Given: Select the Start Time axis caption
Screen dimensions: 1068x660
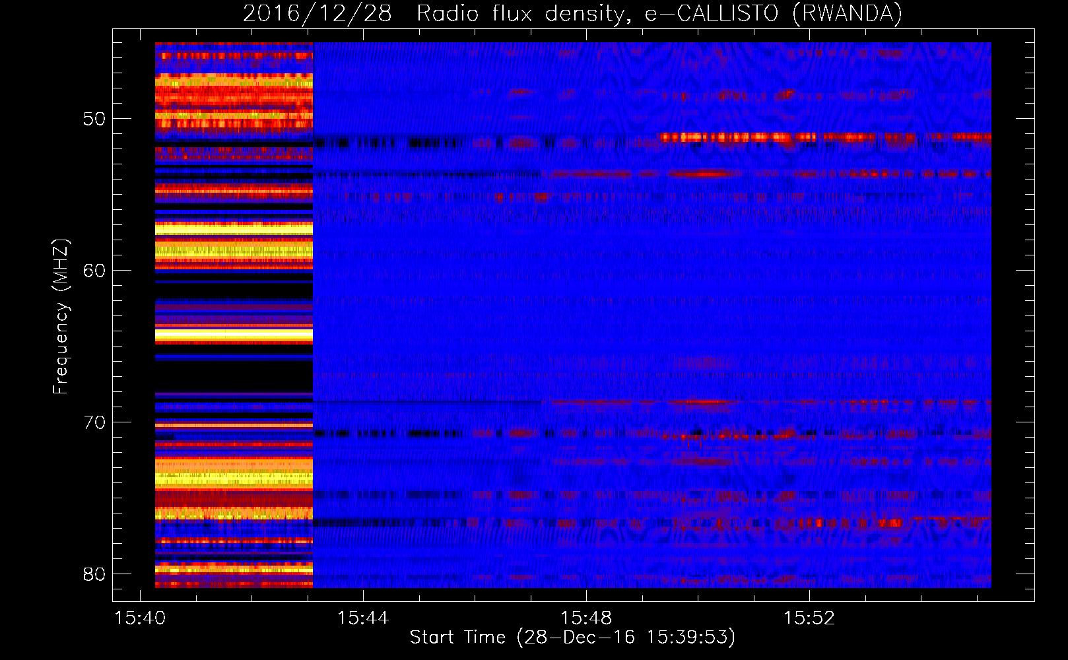Looking at the screenshot, I should click(x=572, y=638).
